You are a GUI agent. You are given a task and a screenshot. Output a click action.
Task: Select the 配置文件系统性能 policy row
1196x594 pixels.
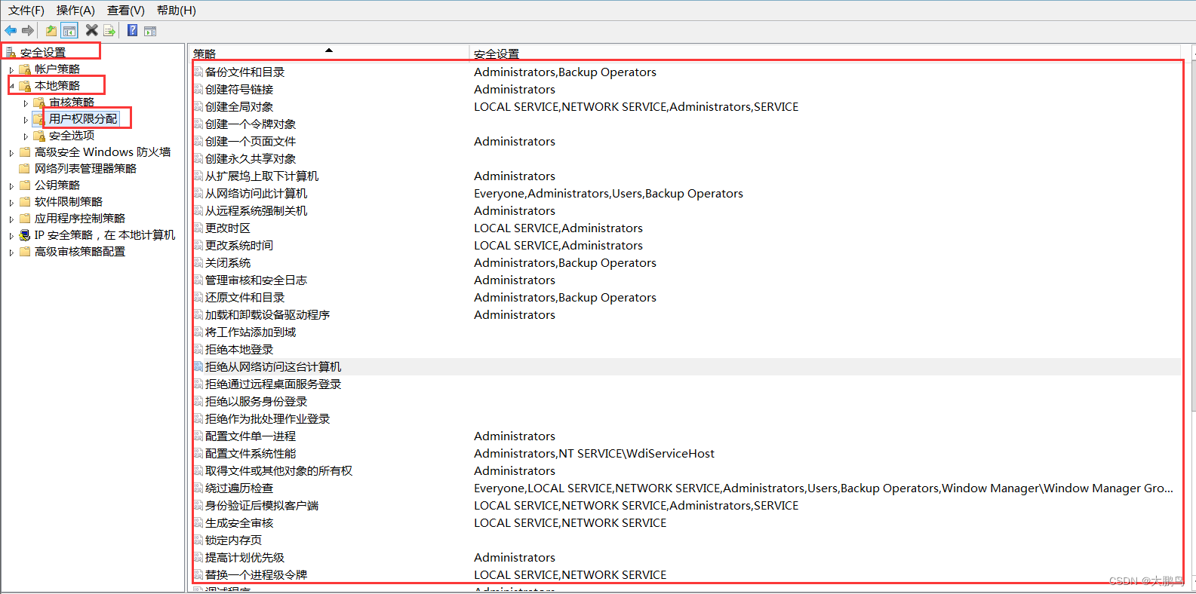pyautogui.click(x=687, y=453)
